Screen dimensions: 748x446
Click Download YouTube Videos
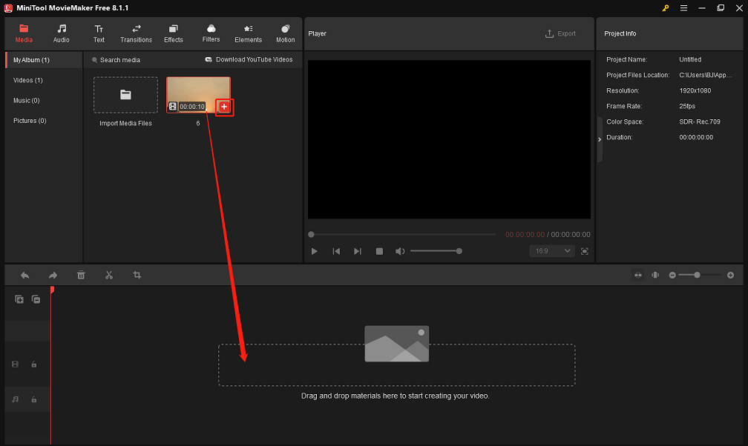pyautogui.click(x=249, y=59)
